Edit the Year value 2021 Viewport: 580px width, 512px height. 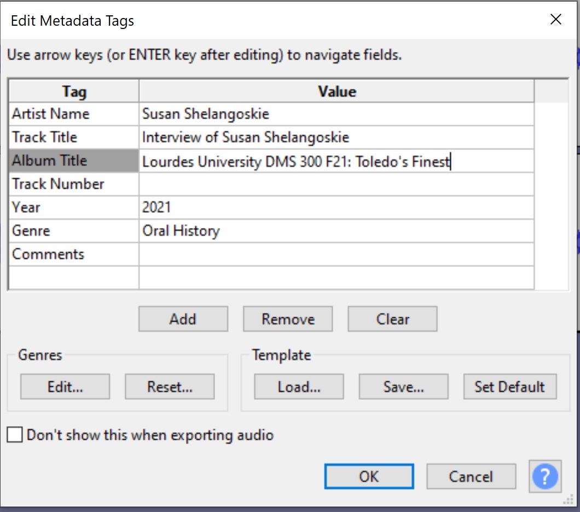[x=337, y=207]
